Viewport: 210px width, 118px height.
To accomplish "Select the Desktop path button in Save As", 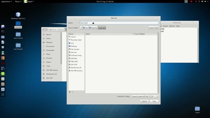I will [x=93, y=28].
